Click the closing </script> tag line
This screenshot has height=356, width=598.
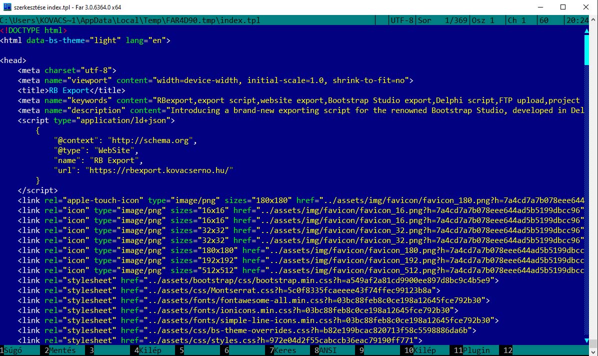(38, 190)
